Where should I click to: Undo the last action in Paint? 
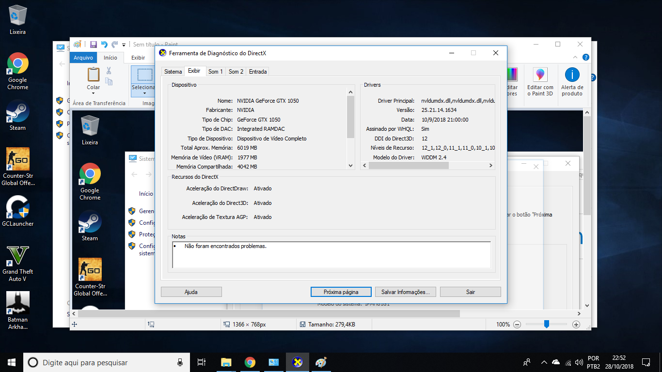[104, 45]
